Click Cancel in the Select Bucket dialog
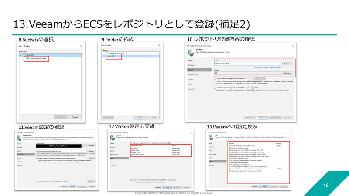The height and width of the screenshot is (196, 349). [75, 117]
